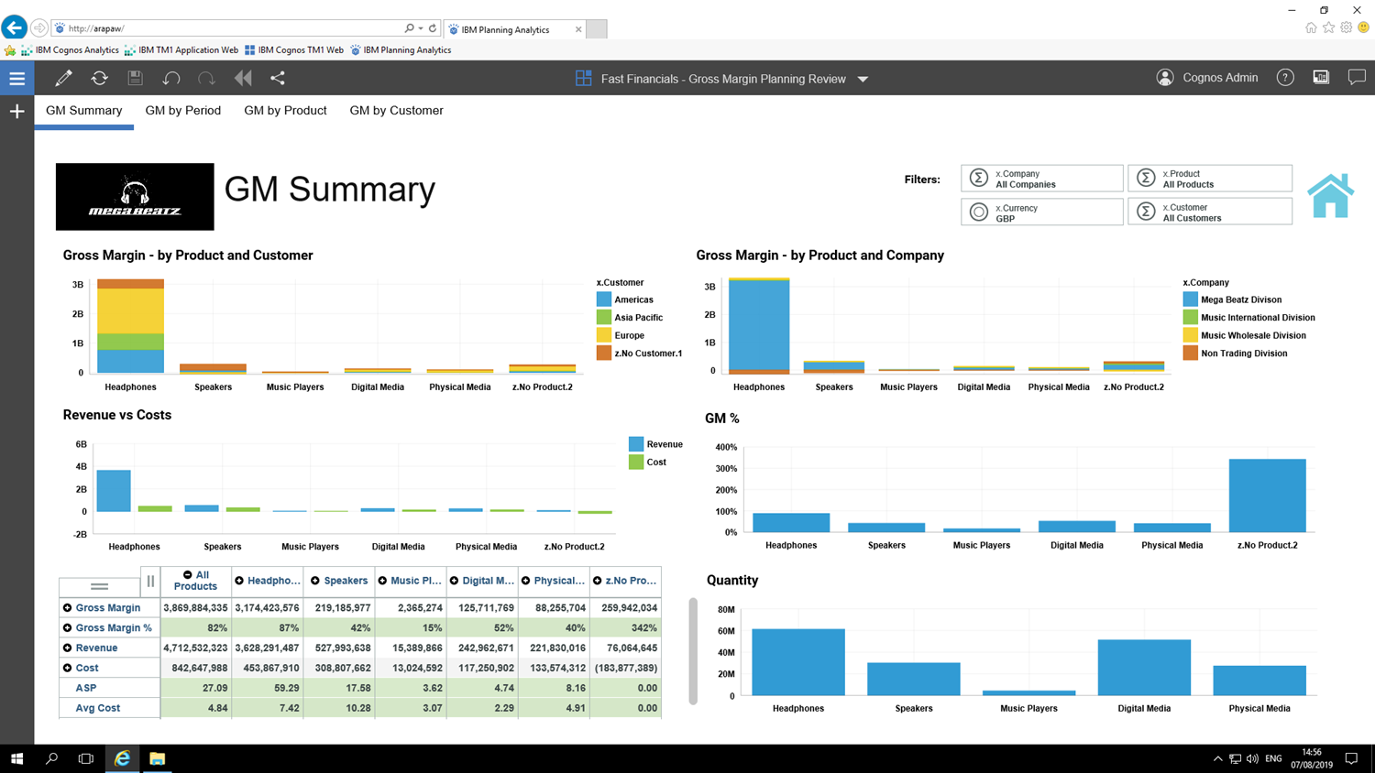Screen dimensions: 1375x773
Task: Switch to the GM by Customer tab
Action: pos(396,110)
